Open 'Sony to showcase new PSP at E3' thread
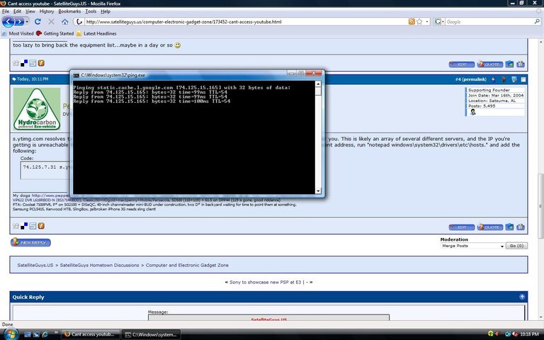This screenshot has height=340, width=544. (x=266, y=282)
